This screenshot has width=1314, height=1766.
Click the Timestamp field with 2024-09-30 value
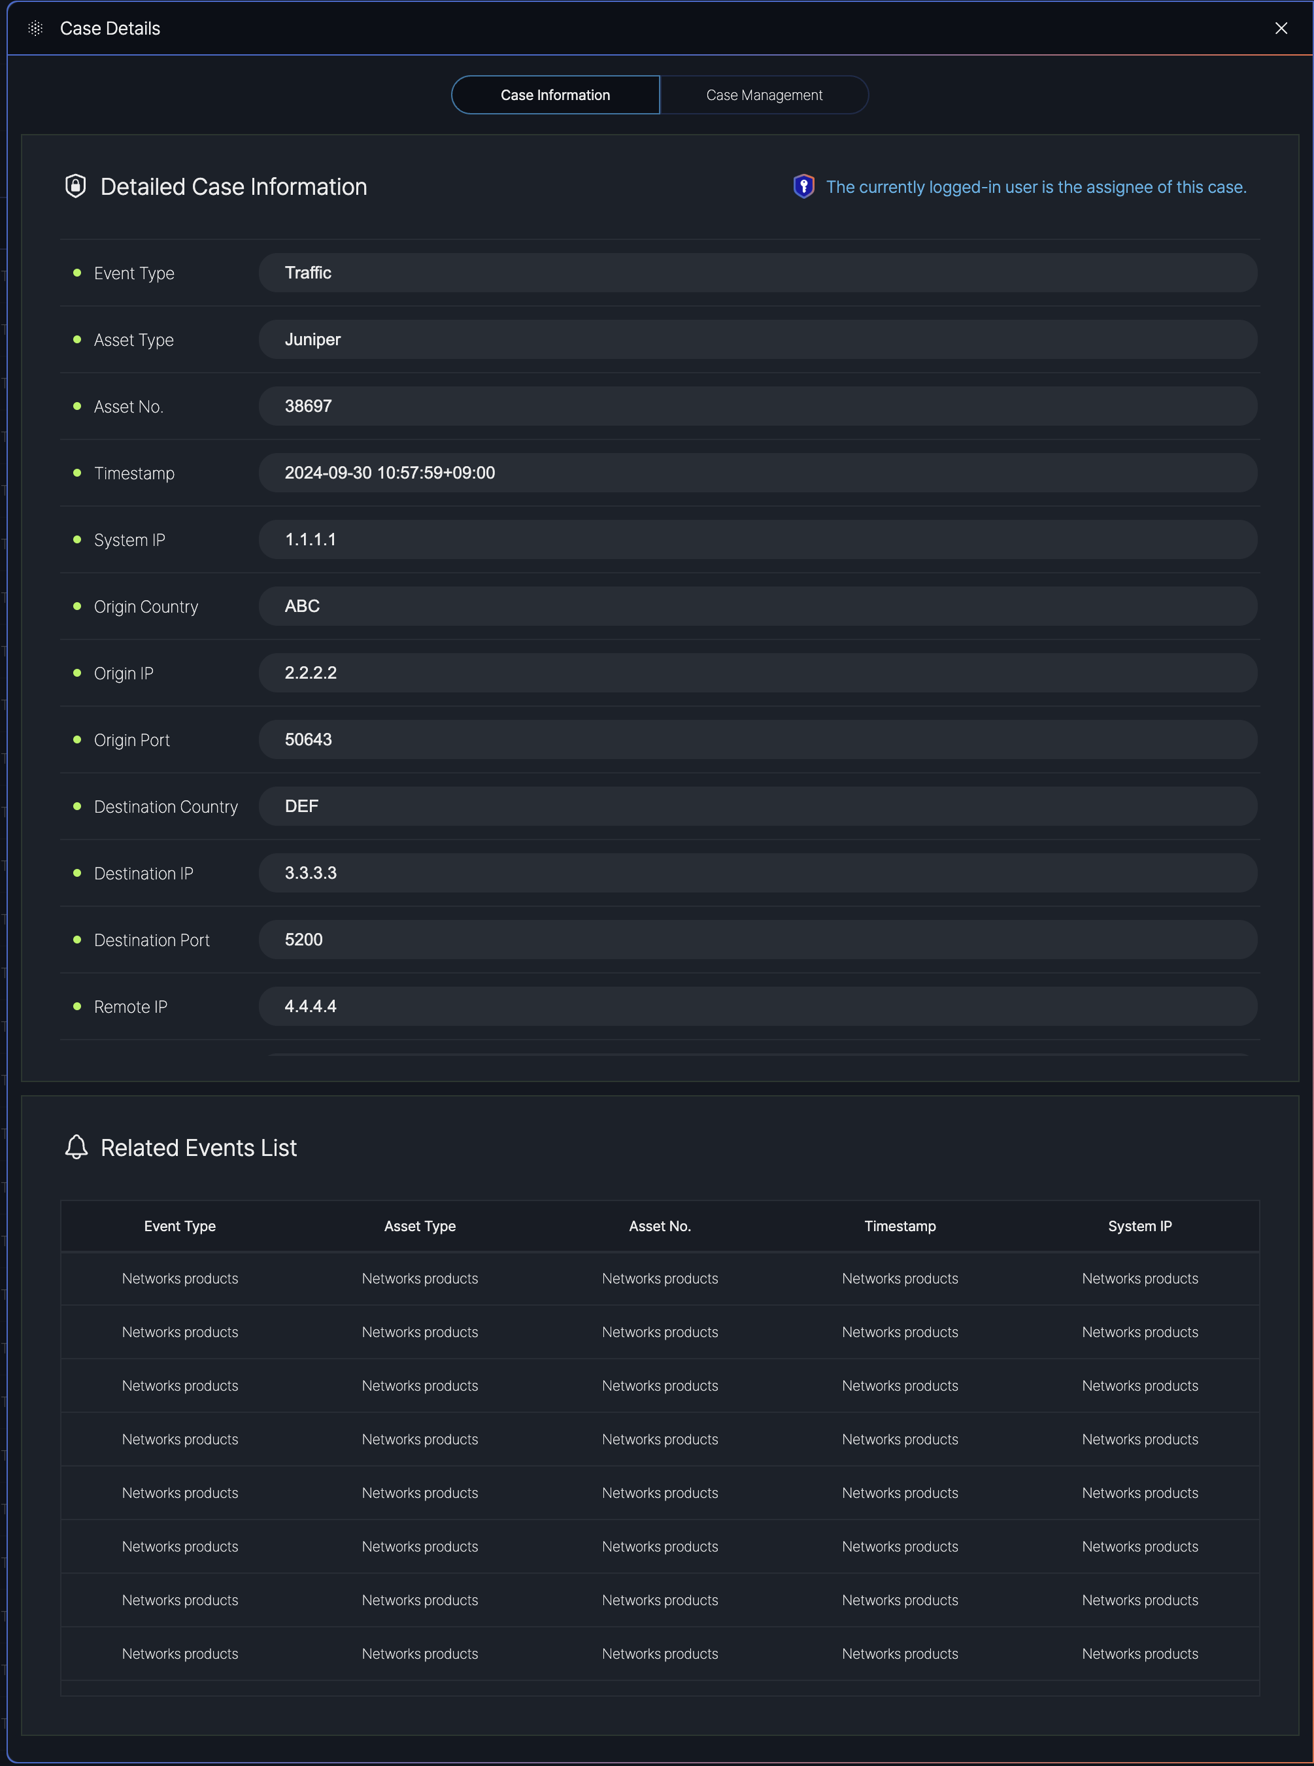(757, 473)
